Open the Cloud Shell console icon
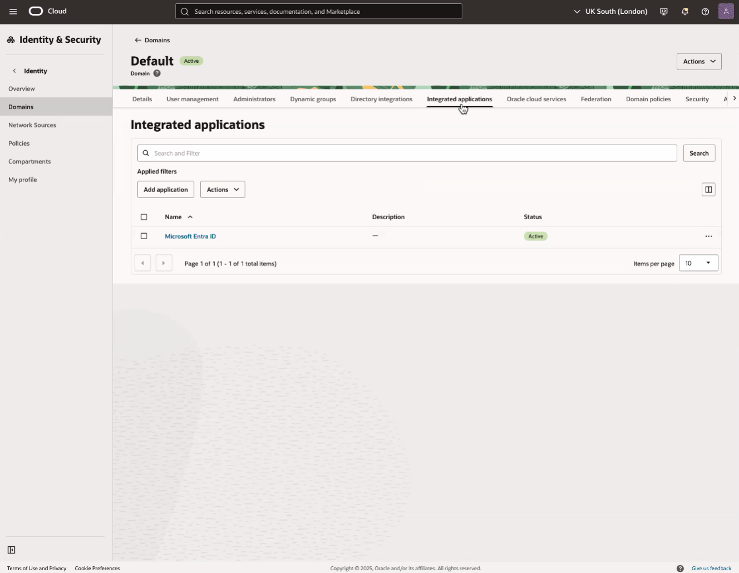This screenshot has width=739, height=573. point(663,11)
